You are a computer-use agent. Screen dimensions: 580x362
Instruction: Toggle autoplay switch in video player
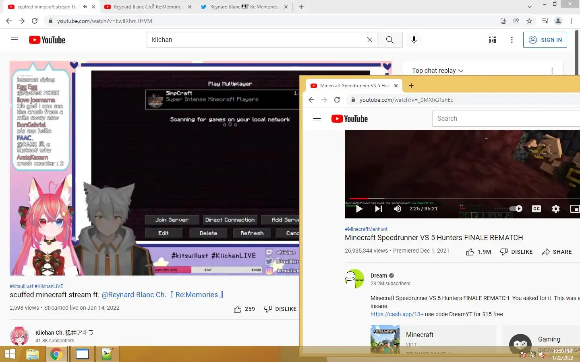click(516, 209)
